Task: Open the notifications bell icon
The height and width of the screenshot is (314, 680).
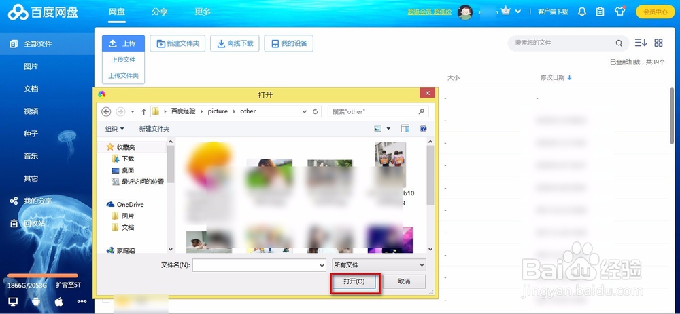Action: tap(582, 12)
